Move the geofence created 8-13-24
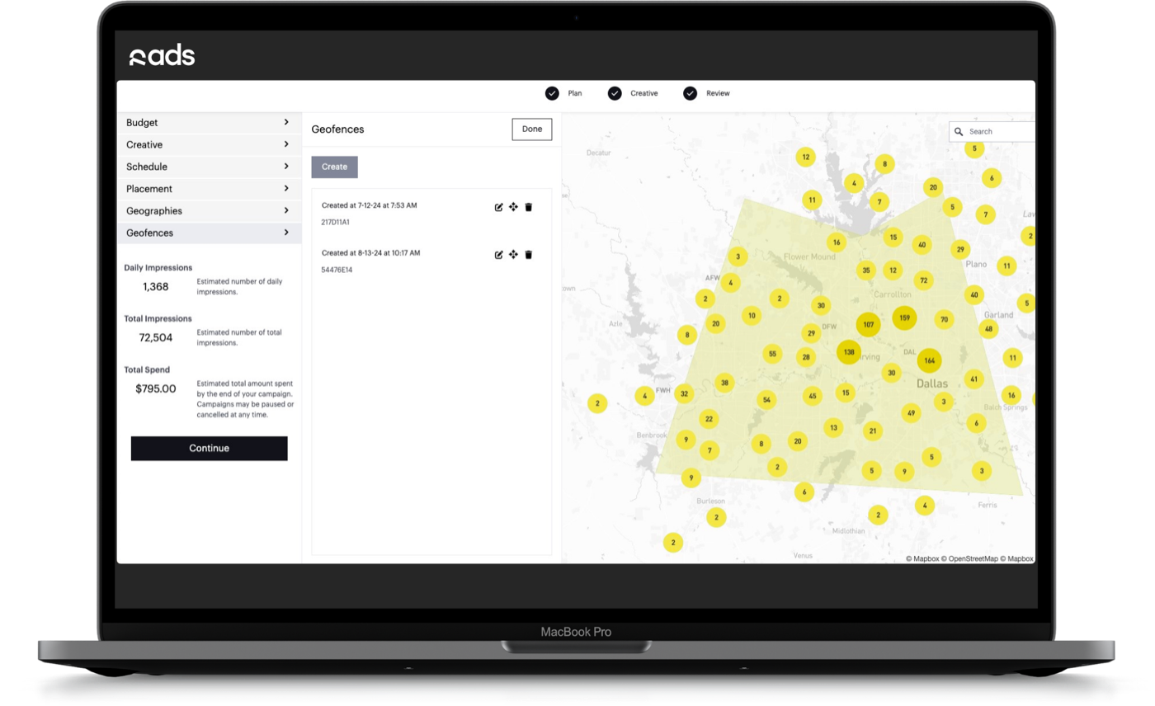The height and width of the screenshot is (706, 1155). click(512, 254)
